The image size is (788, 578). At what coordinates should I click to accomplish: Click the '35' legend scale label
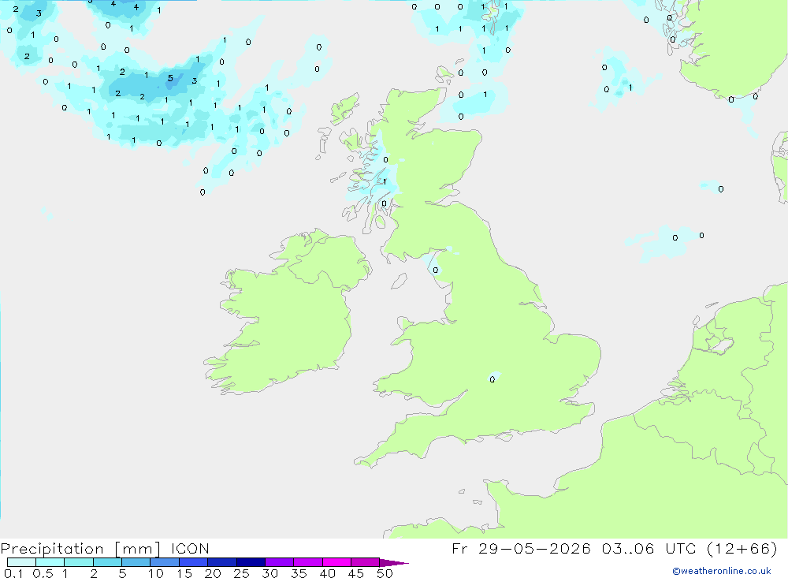(299, 573)
